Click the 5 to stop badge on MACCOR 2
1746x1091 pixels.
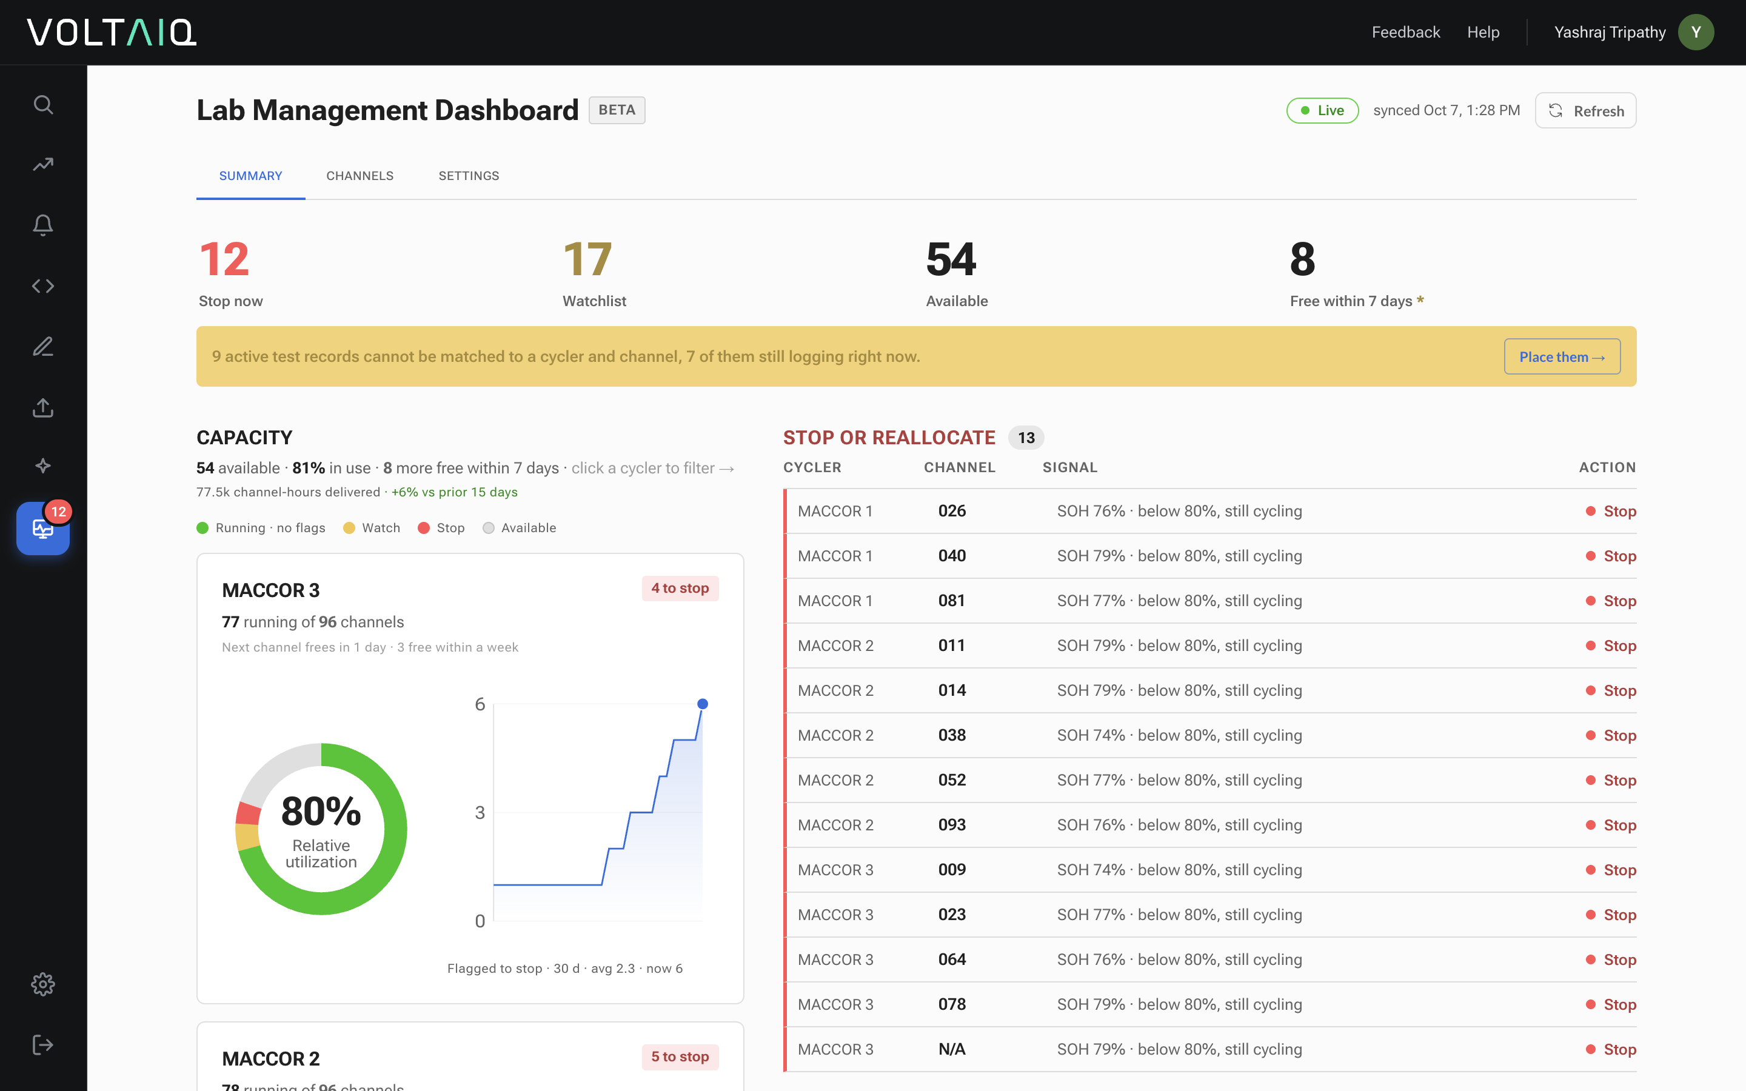tap(680, 1056)
